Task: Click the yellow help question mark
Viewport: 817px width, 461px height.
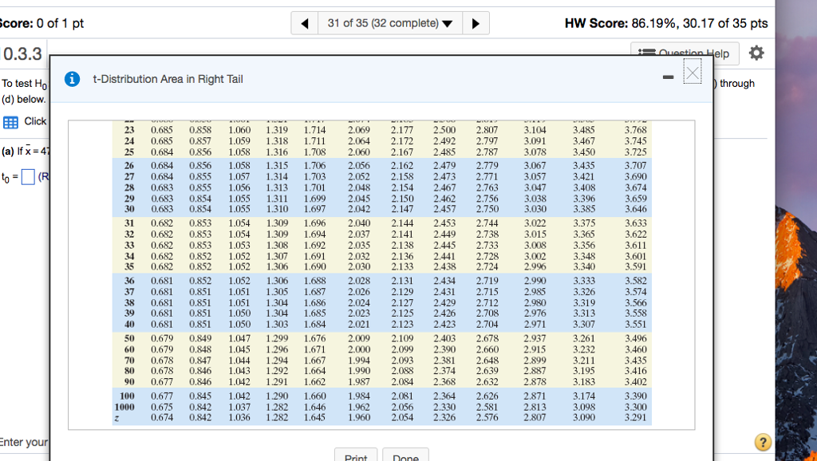Action: (763, 442)
